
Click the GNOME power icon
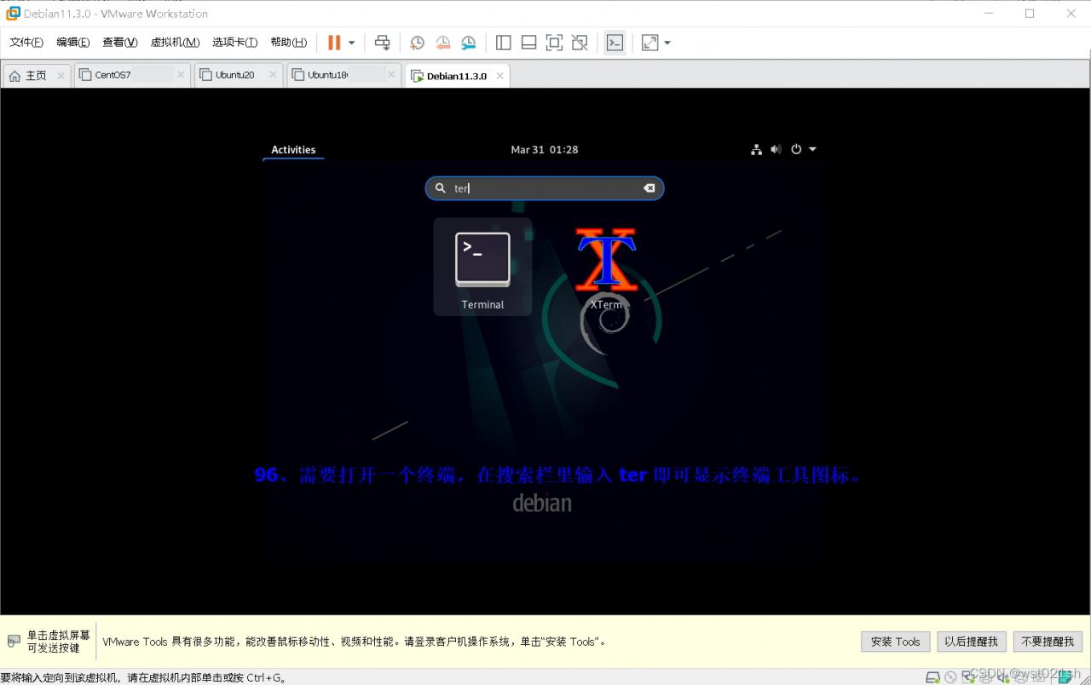(796, 149)
